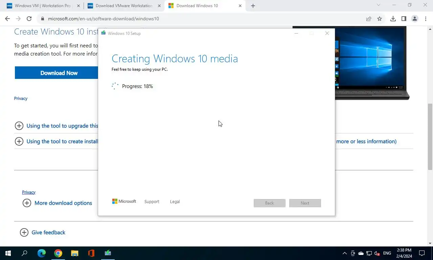Click the address bar URL

(104, 19)
